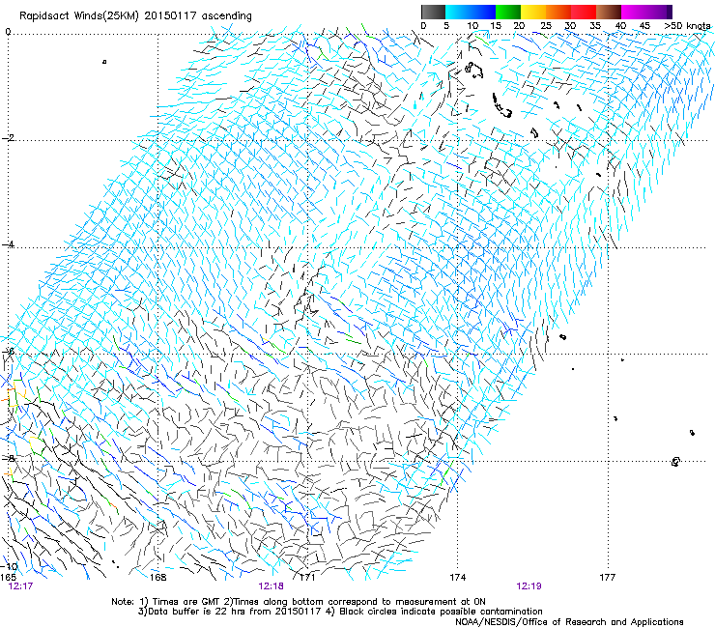Viewport: 715px width, 628px height.
Task: Click the '-2' latitude axis label
Action: [x=8, y=138]
